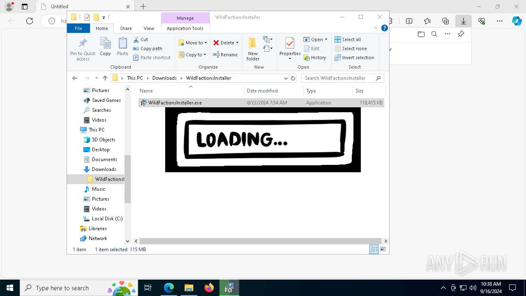Open the recent locations dropdown
Image resolution: width=526 pixels, height=296 pixels.
[x=97, y=78]
